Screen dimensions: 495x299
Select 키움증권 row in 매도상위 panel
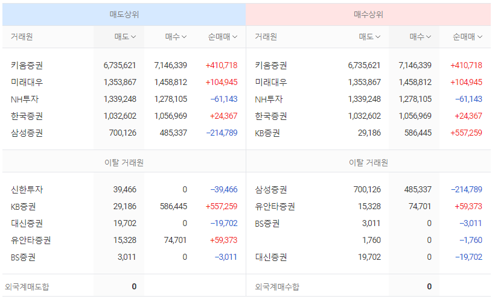click(124, 65)
